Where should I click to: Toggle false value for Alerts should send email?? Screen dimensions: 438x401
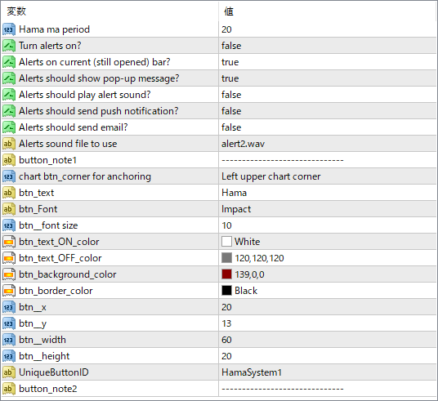pos(328,127)
